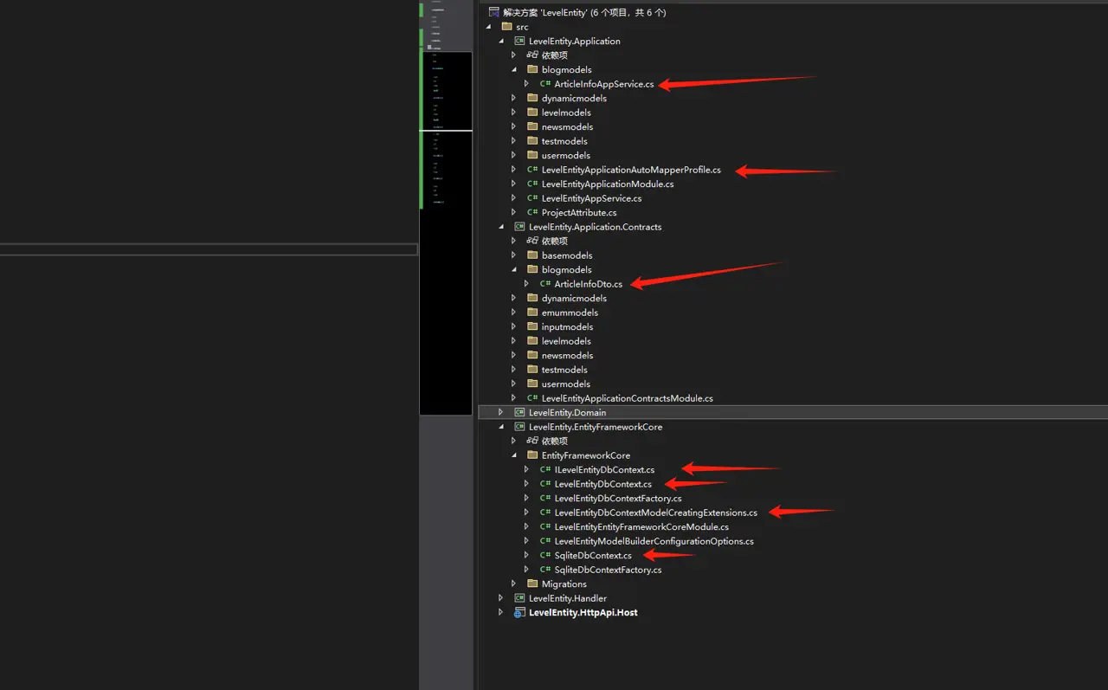1108x690 pixels.
Task: Expand ArticleInfoDto.cs file node
Action: click(526, 284)
